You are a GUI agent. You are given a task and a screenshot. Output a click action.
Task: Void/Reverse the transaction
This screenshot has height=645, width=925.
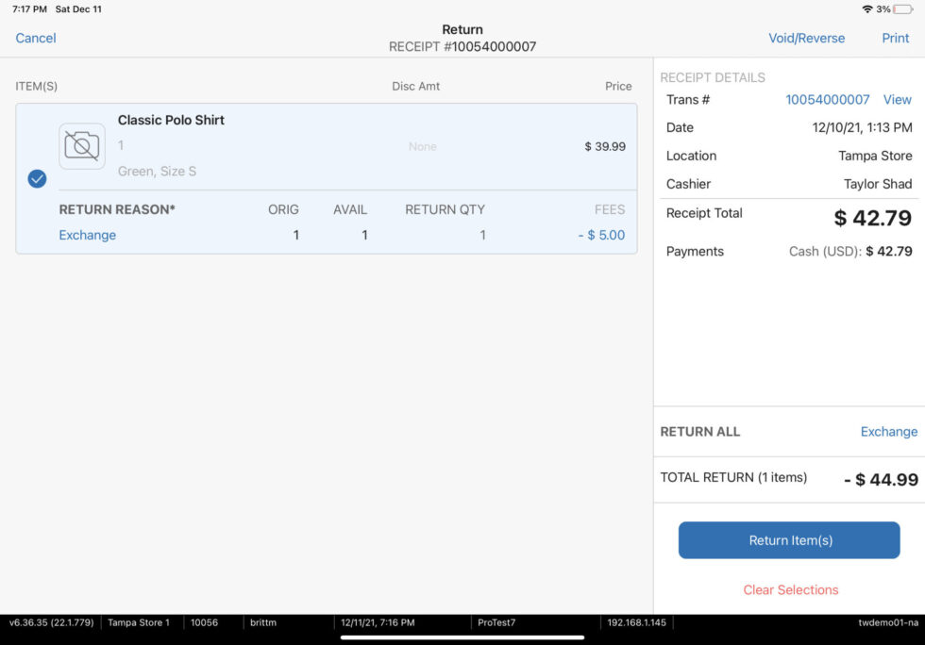pyautogui.click(x=807, y=38)
